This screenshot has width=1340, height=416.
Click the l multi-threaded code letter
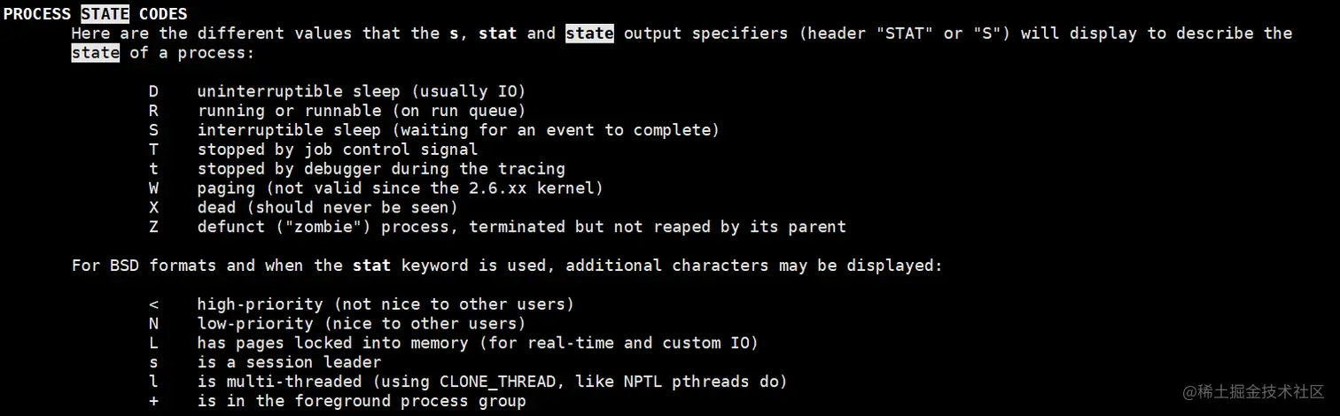154,381
